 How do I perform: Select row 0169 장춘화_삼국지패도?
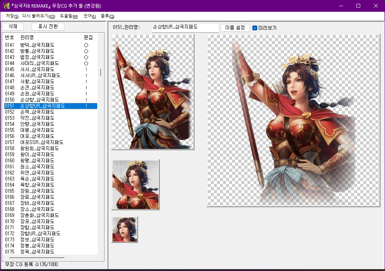pos(51,215)
